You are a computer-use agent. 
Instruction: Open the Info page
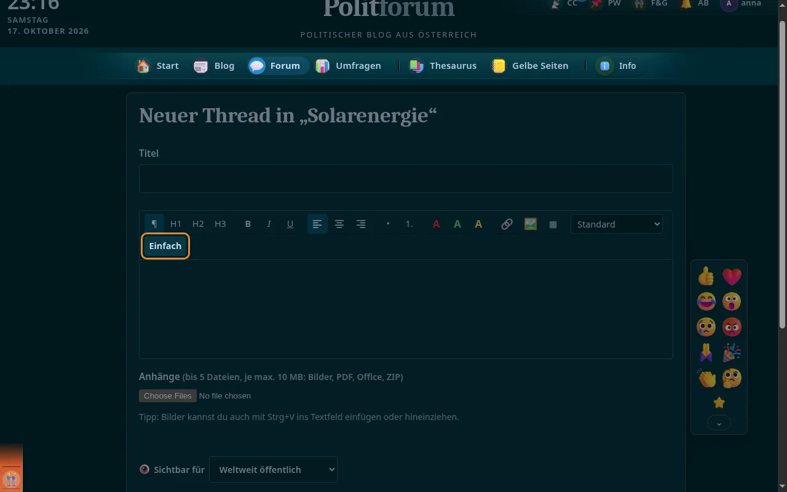pos(617,66)
